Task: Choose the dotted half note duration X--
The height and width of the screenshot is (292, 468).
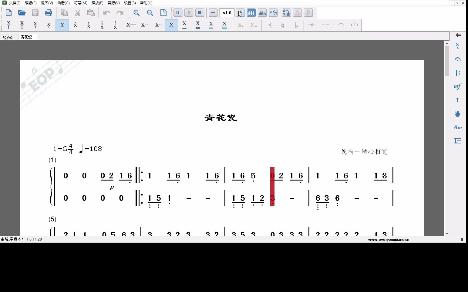Action: pos(145,25)
